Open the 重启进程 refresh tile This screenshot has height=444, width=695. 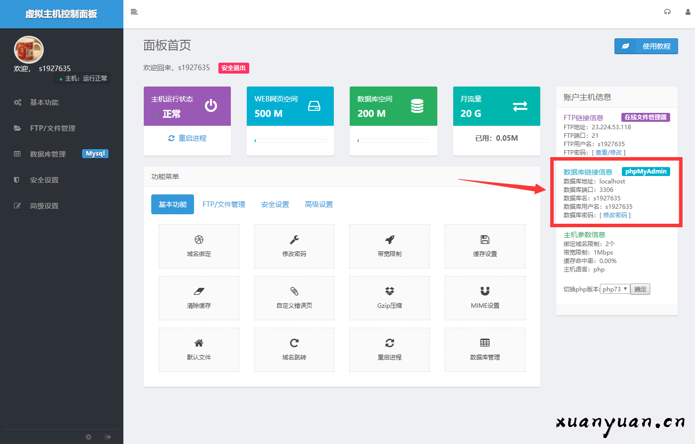click(390, 350)
